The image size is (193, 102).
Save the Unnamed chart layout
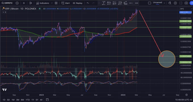(x=158, y=4)
